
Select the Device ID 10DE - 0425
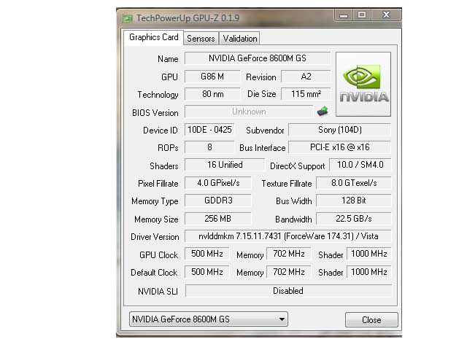click(209, 130)
